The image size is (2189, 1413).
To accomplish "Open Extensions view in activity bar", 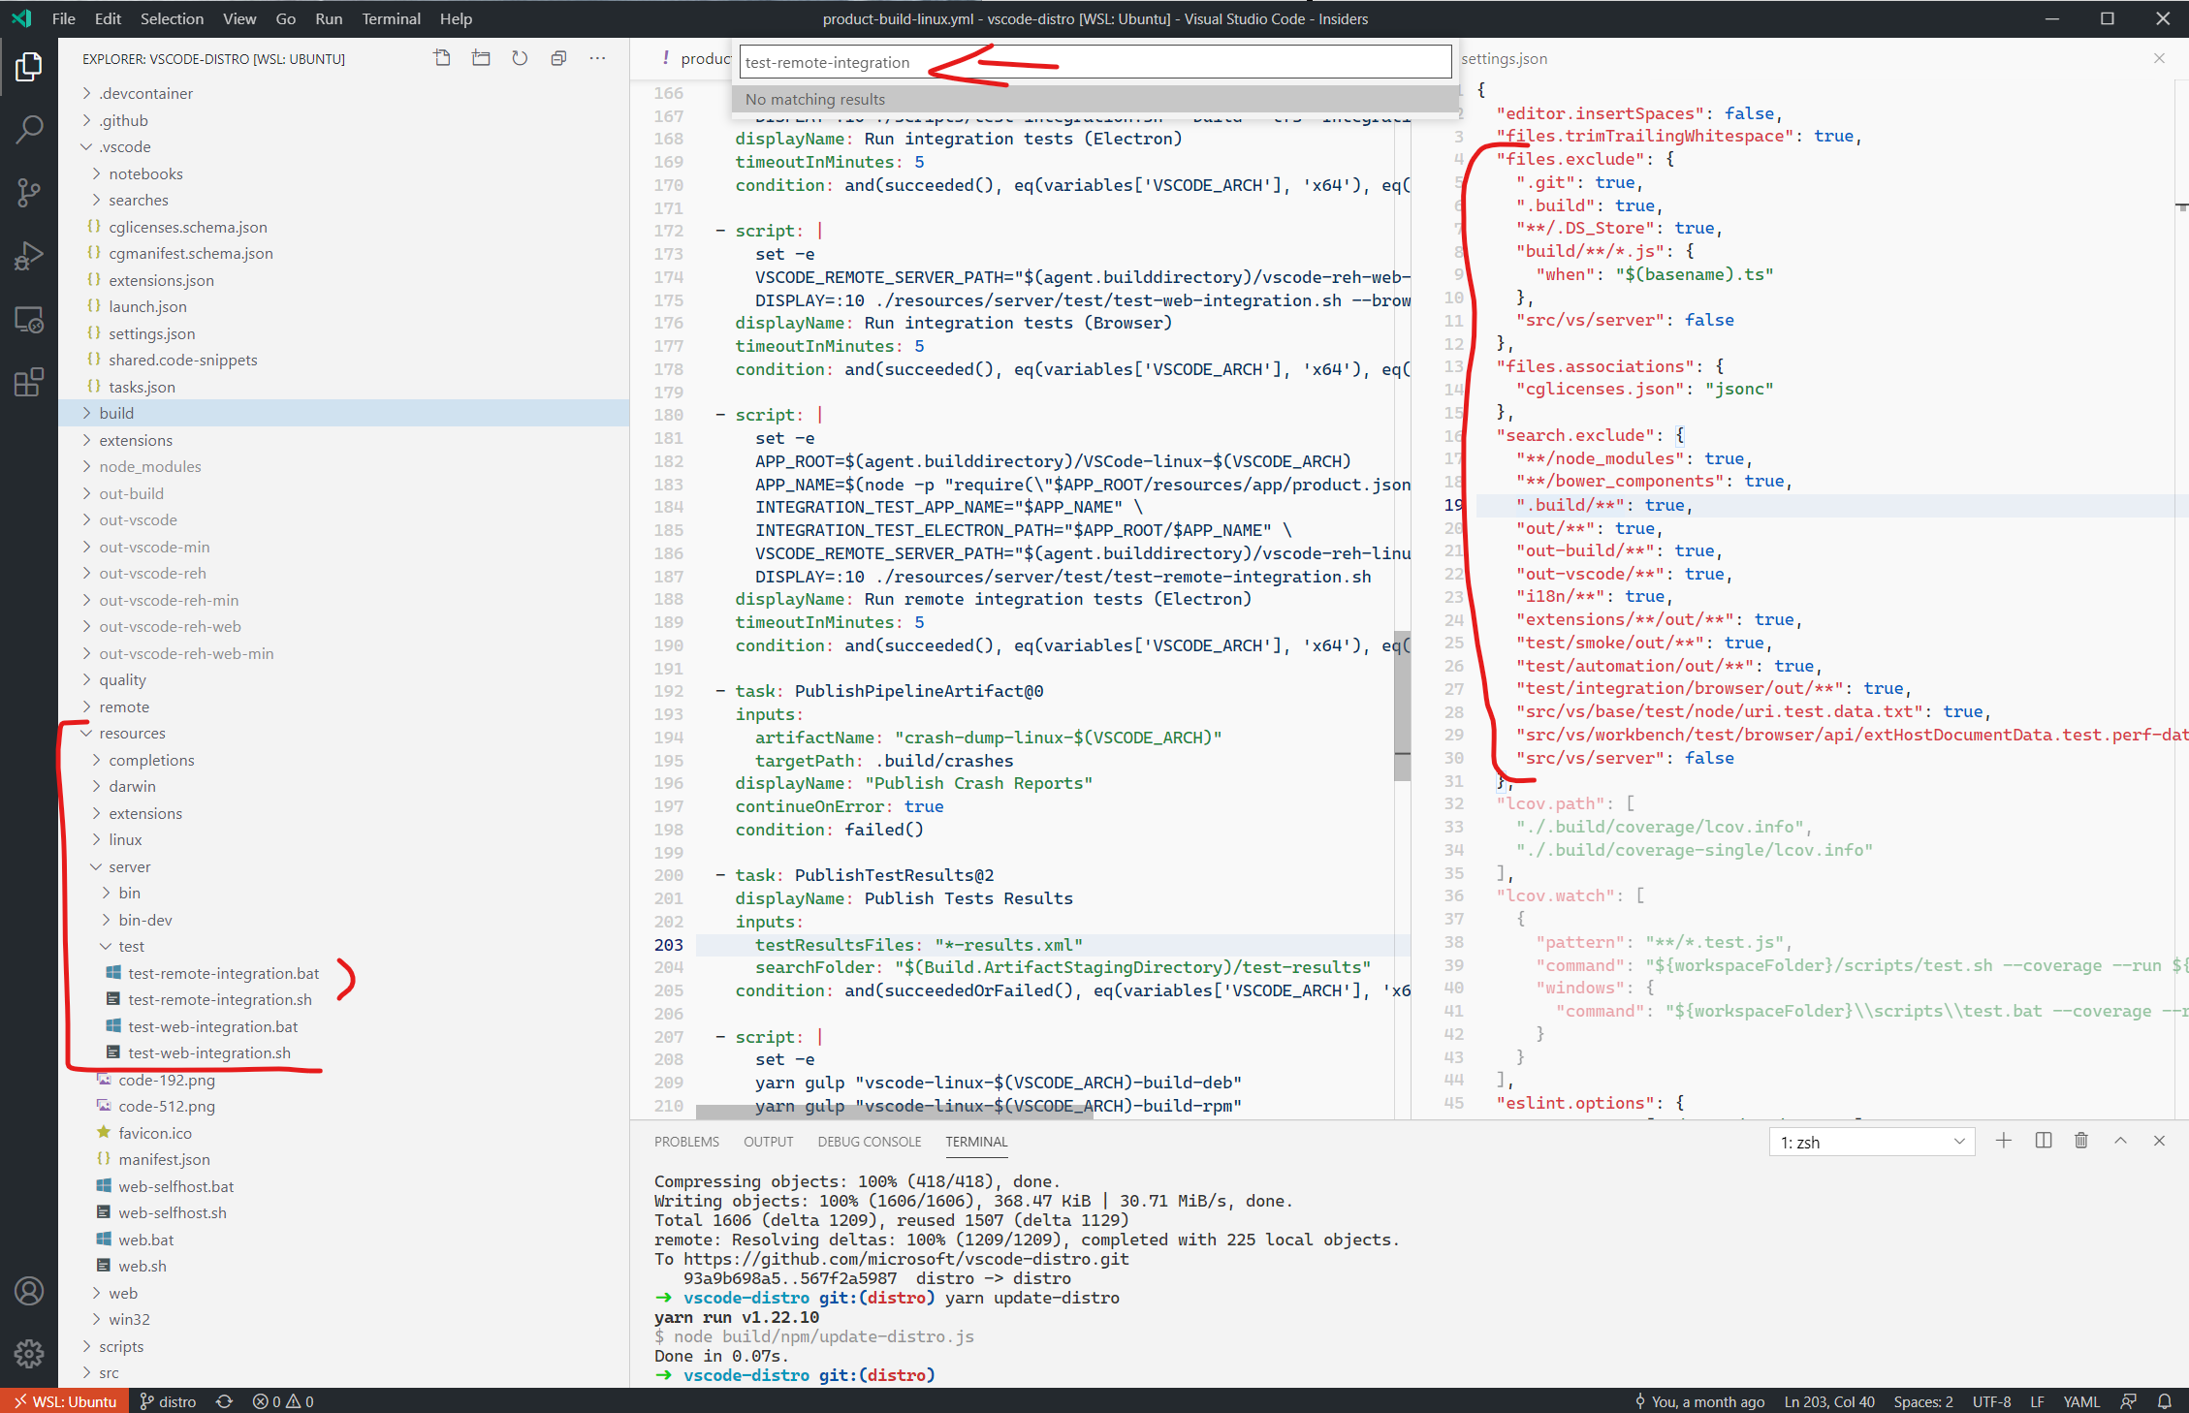I will pos(29,382).
